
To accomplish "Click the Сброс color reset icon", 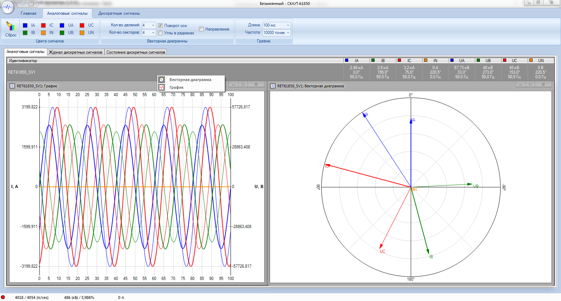I will click(11, 27).
